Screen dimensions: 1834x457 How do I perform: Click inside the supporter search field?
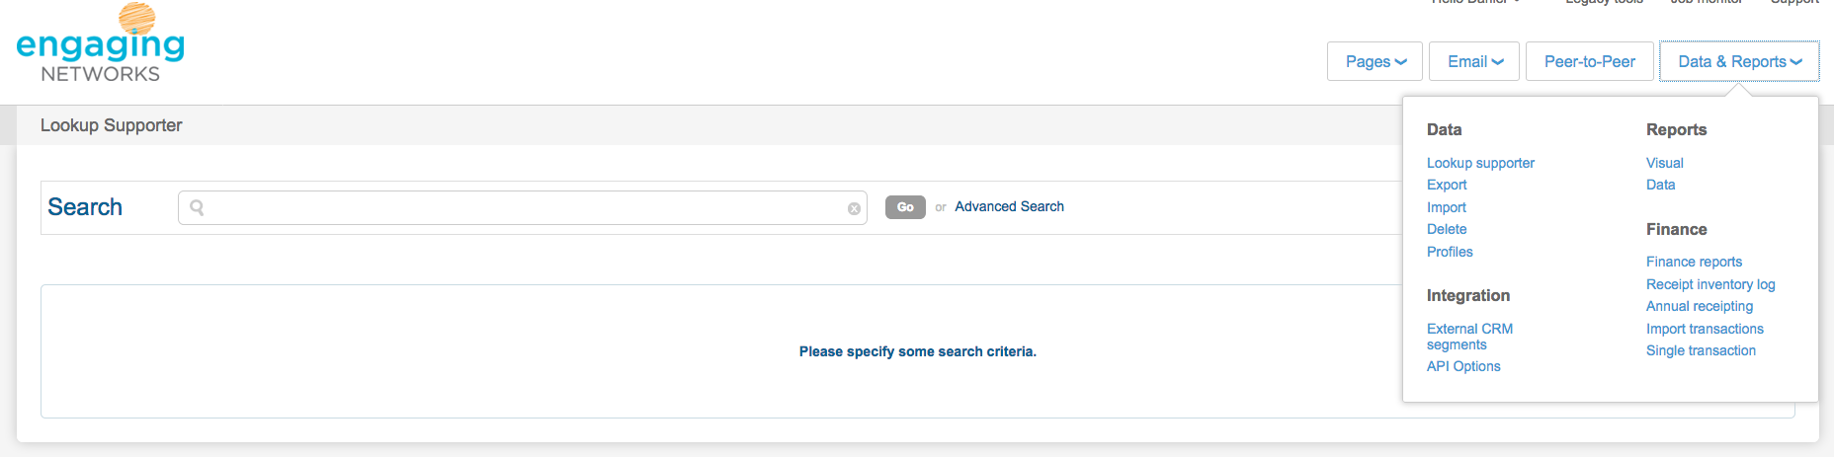(524, 207)
